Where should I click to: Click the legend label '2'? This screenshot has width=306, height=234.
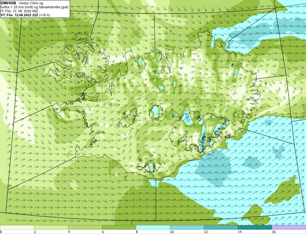35,232
